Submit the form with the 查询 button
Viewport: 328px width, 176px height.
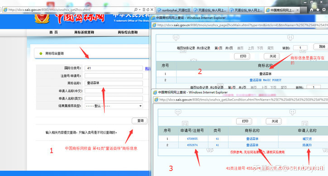[x=140, y=121]
